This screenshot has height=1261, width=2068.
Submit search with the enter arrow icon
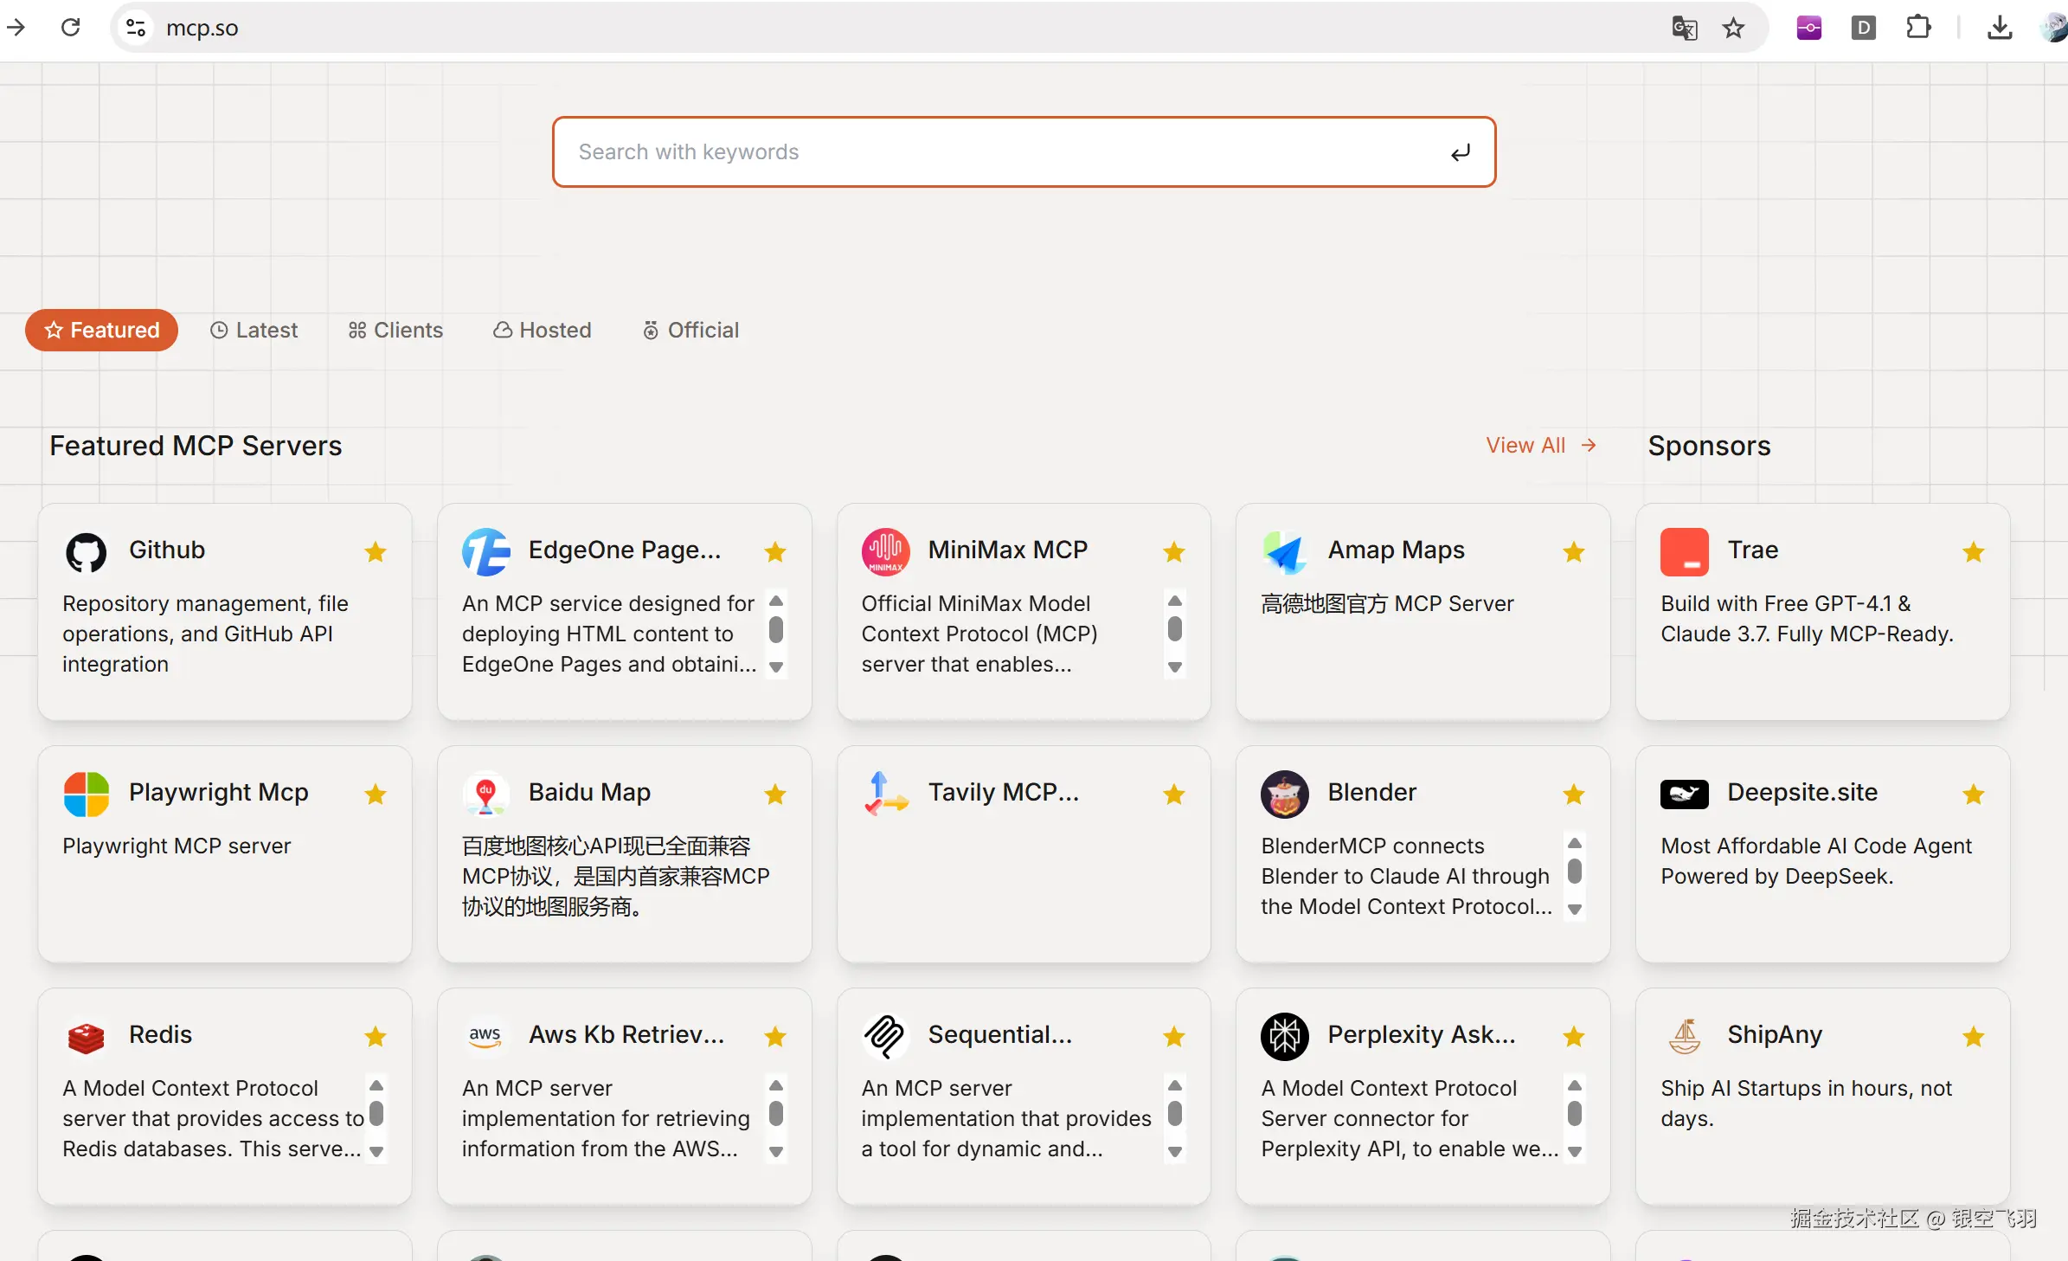click(x=1461, y=153)
